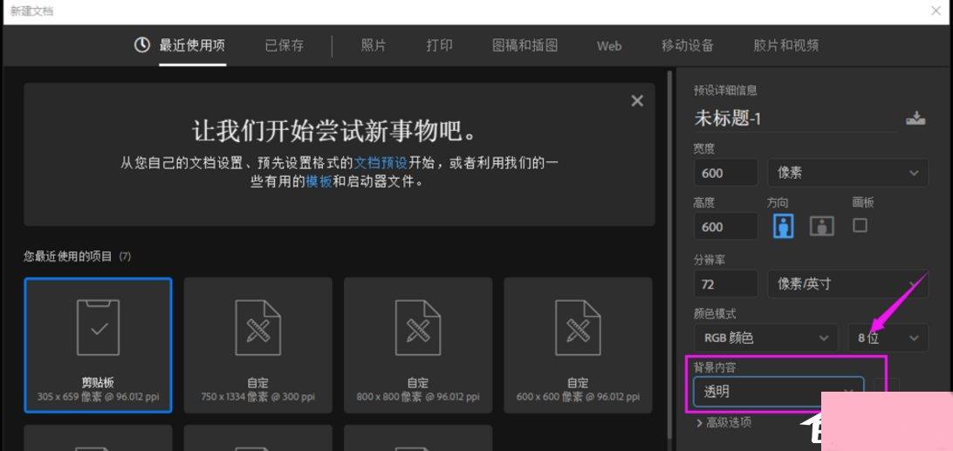Select the 自定 750 x 1334 preset
Screen dimensions: 953x451
coord(257,345)
